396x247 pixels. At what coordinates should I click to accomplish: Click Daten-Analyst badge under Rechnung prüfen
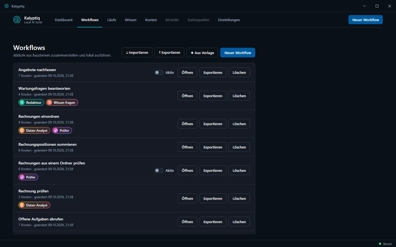coord(34,205)
